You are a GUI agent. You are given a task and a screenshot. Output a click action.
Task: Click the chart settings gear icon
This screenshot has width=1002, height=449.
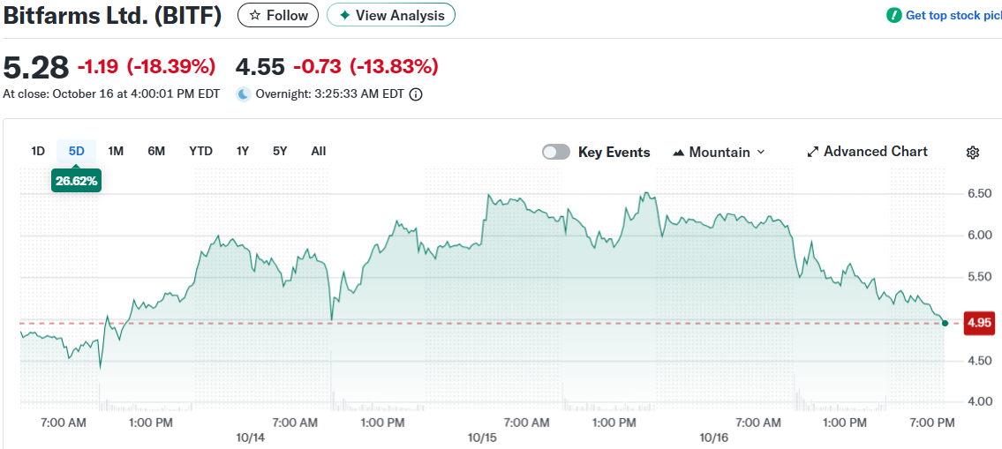point(973,153)
